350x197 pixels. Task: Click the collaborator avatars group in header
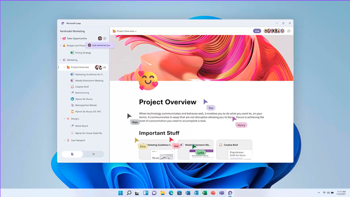coord(274,31)
